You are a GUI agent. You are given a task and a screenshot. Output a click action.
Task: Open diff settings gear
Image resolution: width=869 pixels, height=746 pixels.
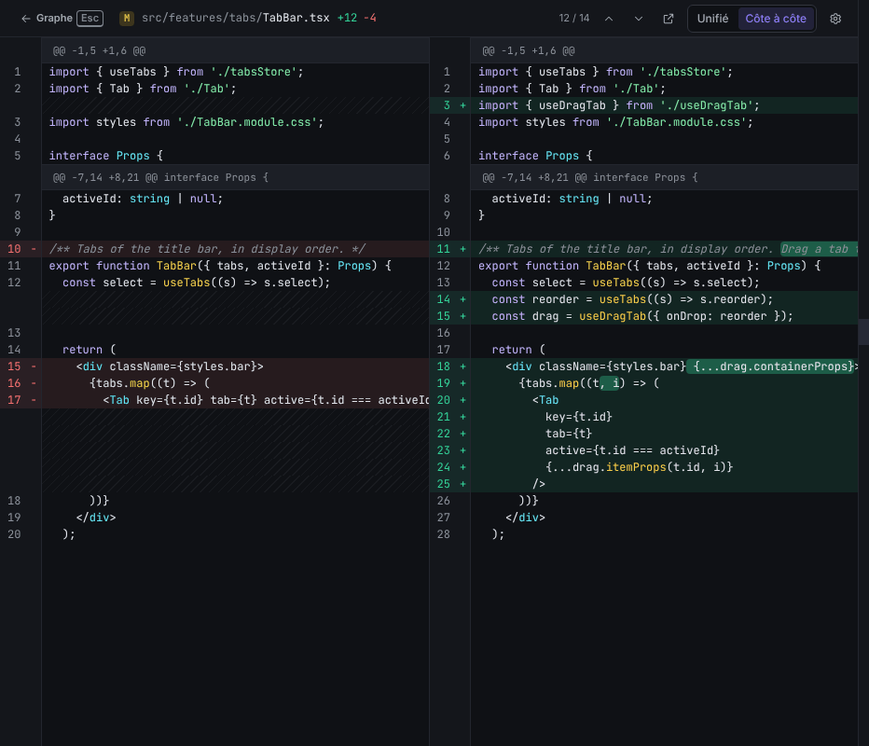[835, 19]
